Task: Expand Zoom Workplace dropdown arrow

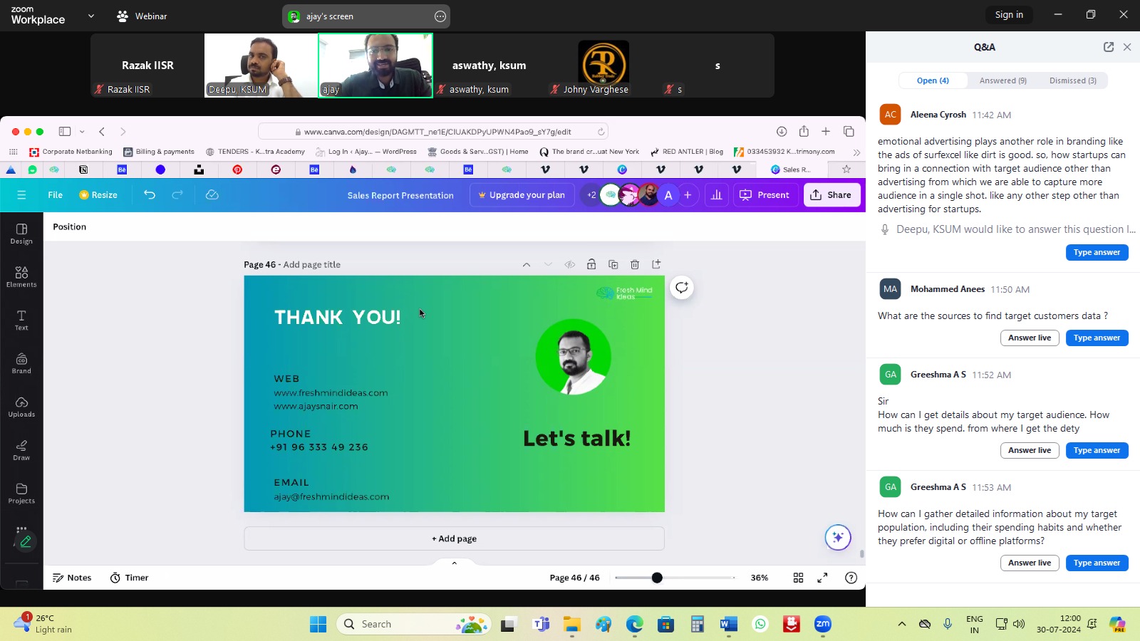Action: click(91, 16)
